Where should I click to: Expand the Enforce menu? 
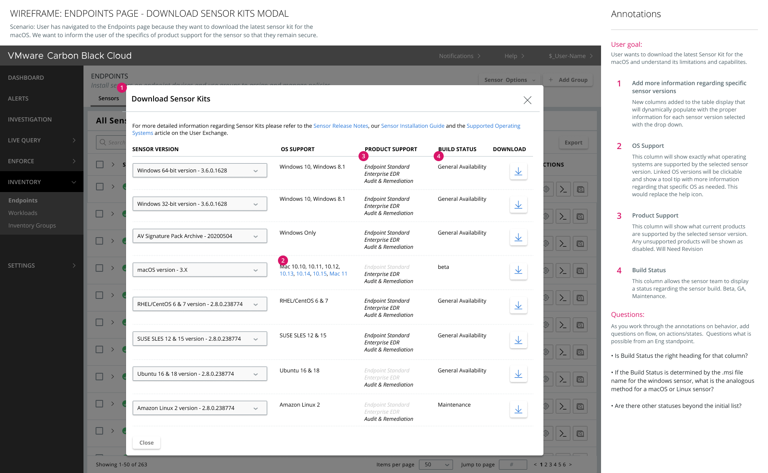pyautogui.click(x=42, y=161)
